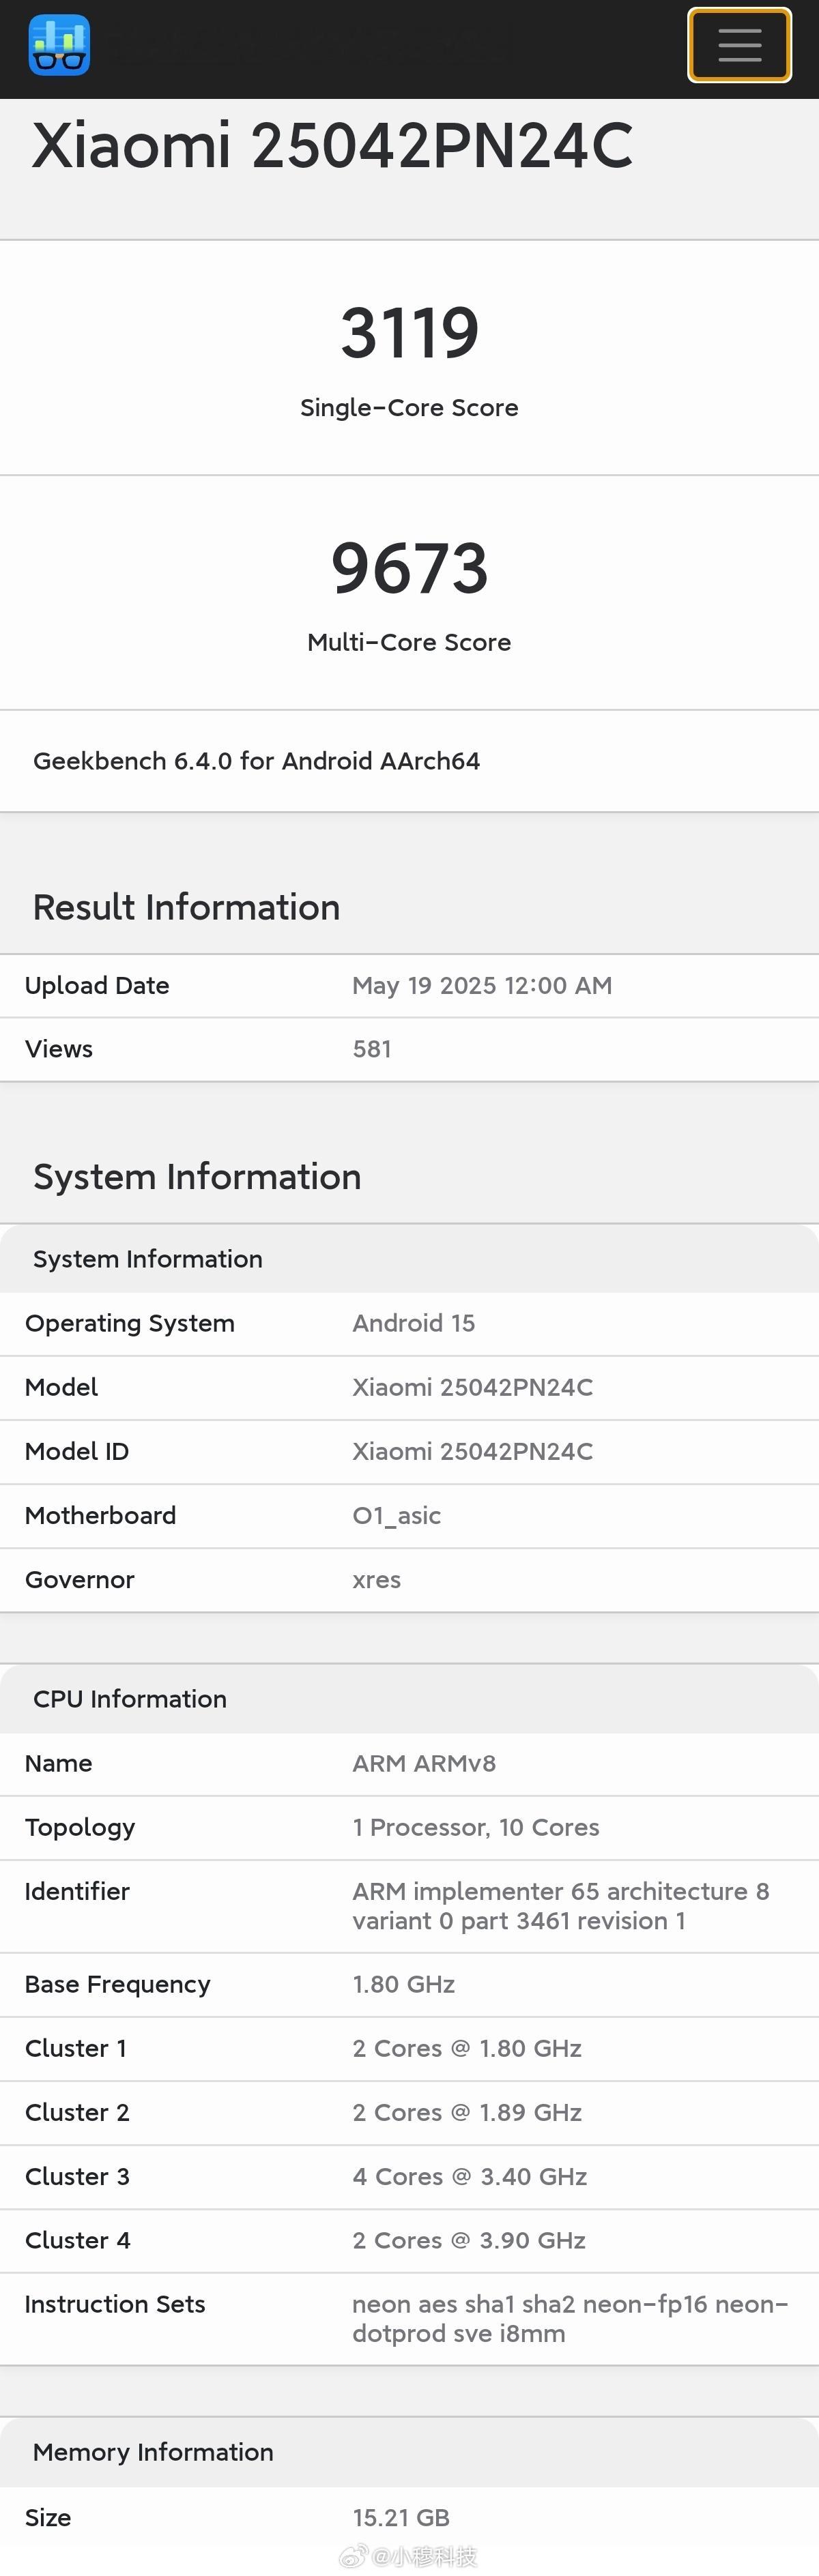Click the memory Size label

pyautogui.click(x=48, y=2517)
